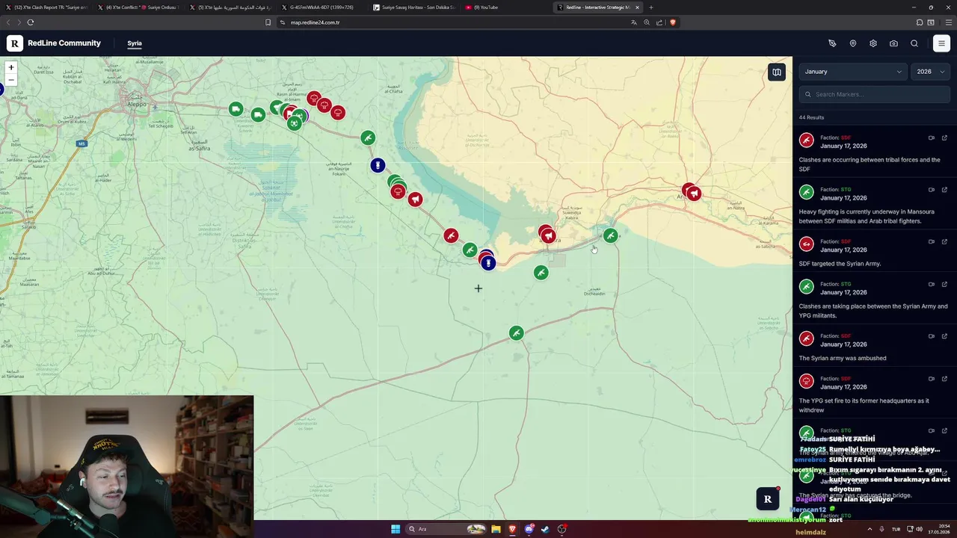Viewport: 957px width, 538px height.
Task: Open video for Syrian Army YPG clashes entry
Action: click(932, 284)
